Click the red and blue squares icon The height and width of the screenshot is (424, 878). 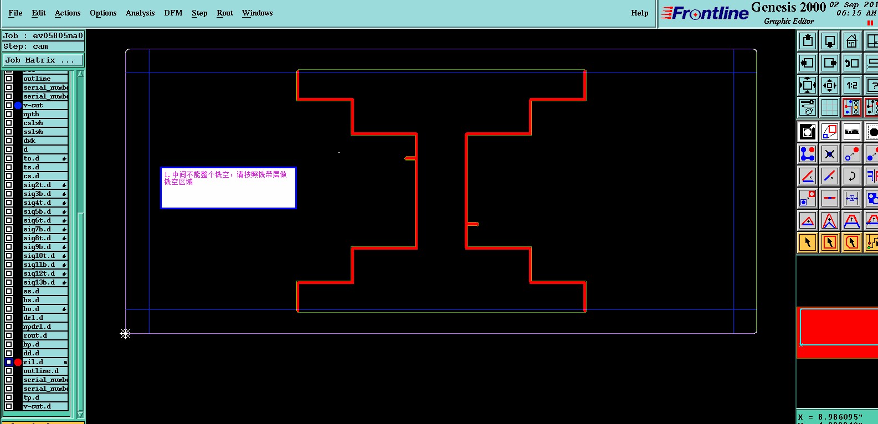[830, 132]
